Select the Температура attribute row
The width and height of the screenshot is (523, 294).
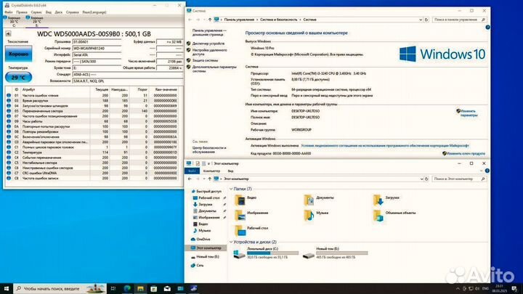tap(92, 152)
